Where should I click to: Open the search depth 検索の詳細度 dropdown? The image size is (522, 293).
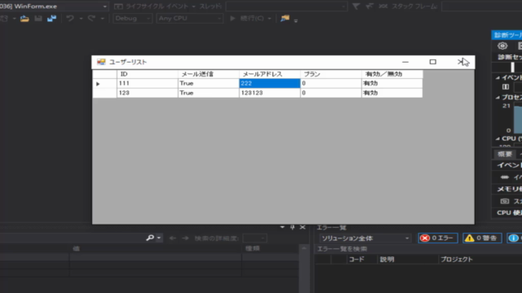click(254, 238)
